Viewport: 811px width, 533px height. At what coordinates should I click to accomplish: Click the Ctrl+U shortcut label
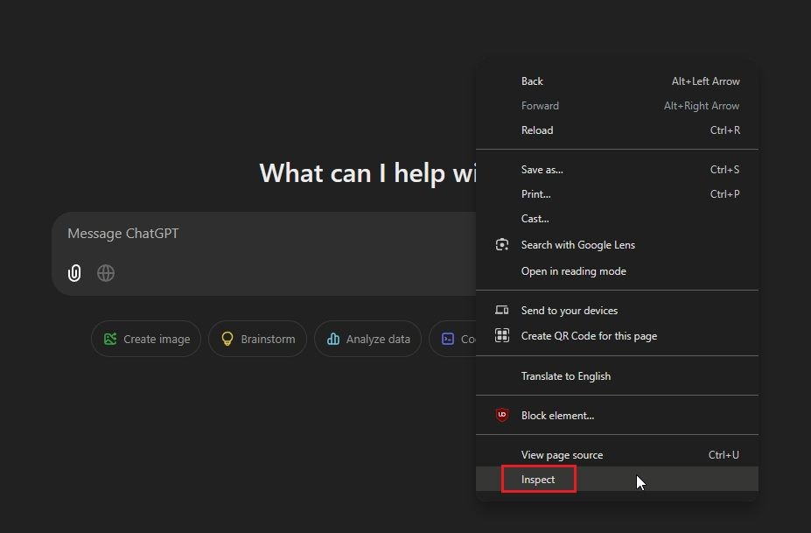point(724,454)
